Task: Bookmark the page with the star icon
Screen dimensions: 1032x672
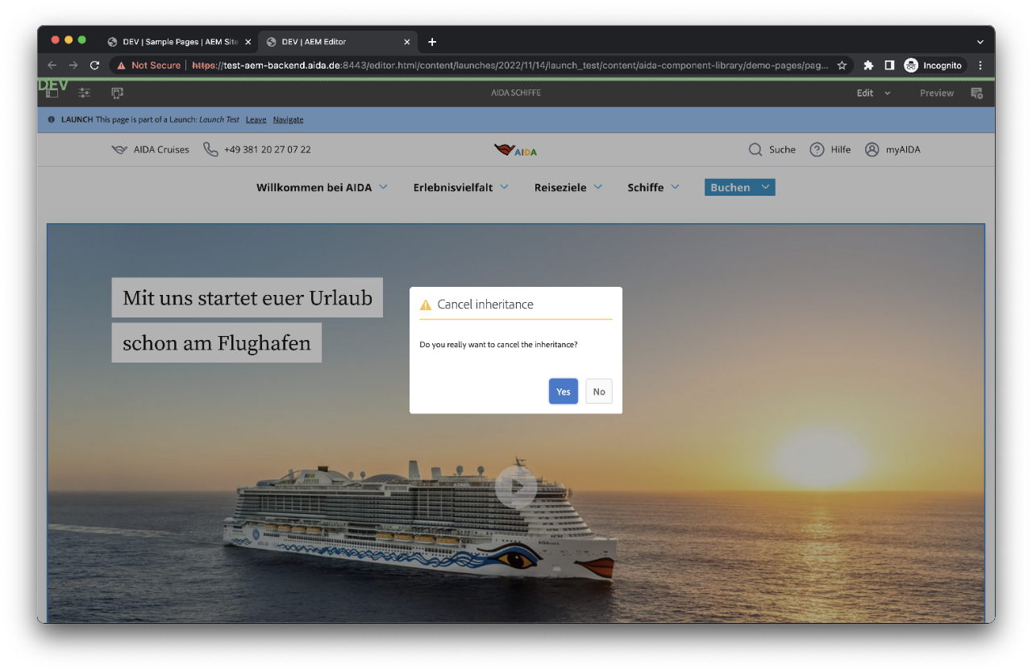Action: 842,65
